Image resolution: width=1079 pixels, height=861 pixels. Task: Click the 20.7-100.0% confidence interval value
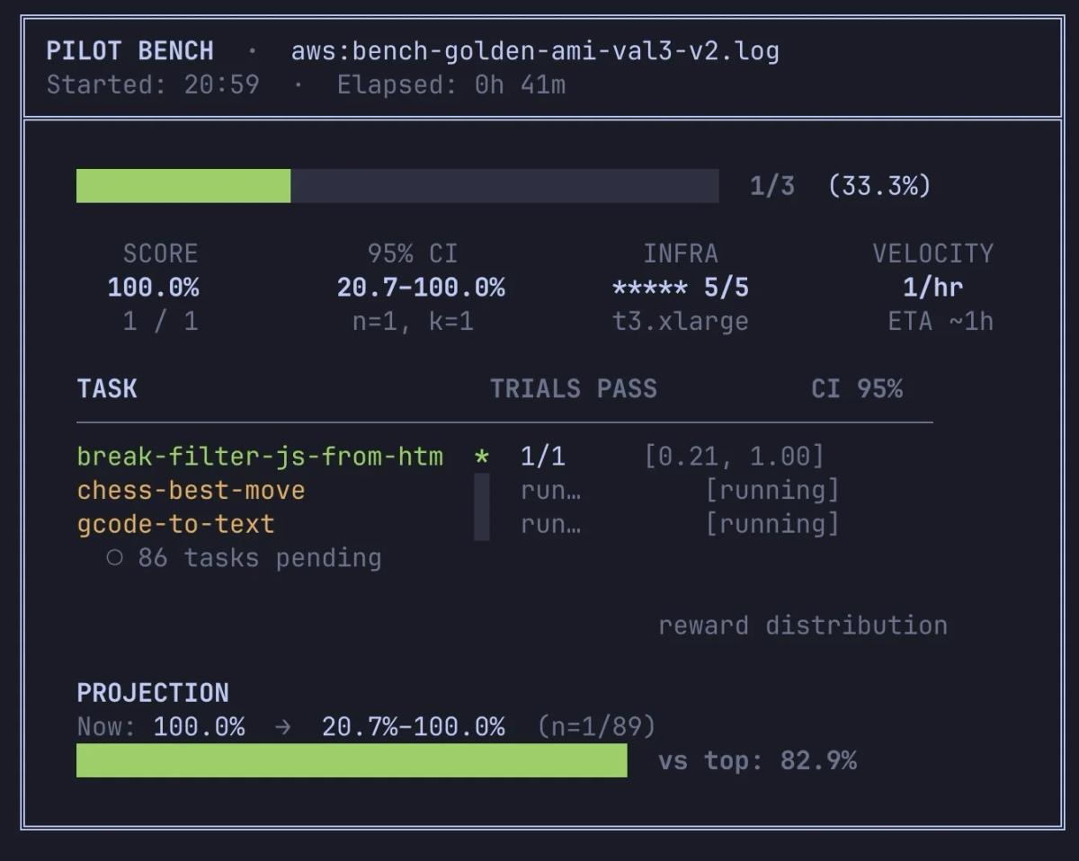[421, 288]
